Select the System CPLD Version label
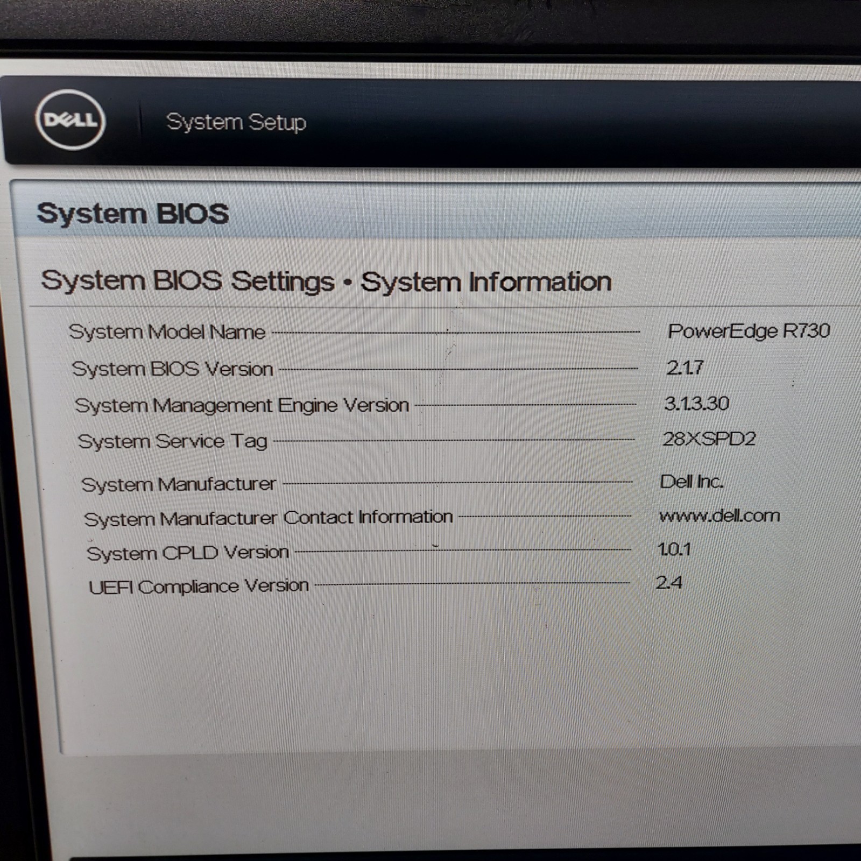 point(188,553)
